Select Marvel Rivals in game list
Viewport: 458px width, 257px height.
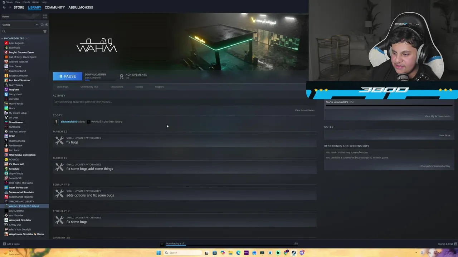click(x=16, y=104)
